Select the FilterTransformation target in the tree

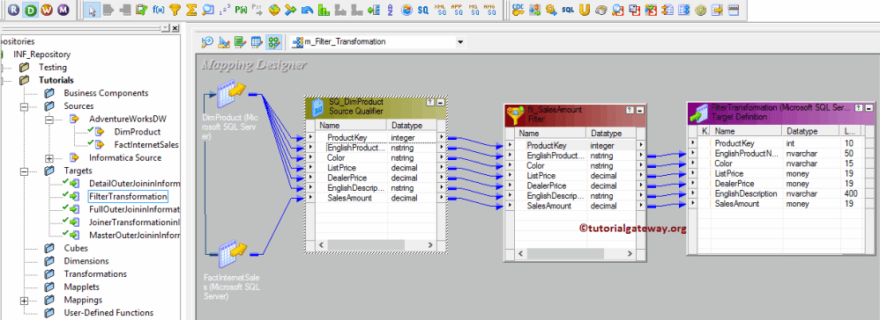tap(128, 196)
